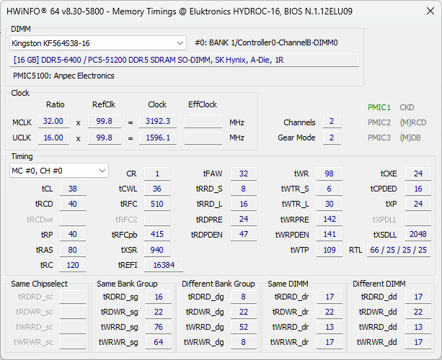The width and height of the screenshot is (442, 360).
Task: Click the disabled tRDRD_sc field
Action: [x=73, y=297]
